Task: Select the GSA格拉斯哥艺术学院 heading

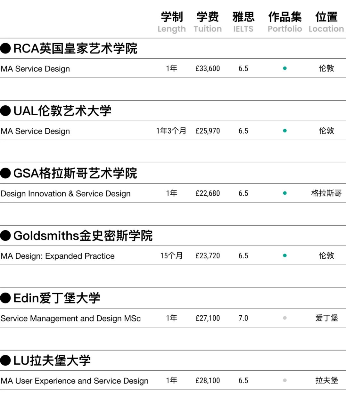Action: click(x=75, y=173)
